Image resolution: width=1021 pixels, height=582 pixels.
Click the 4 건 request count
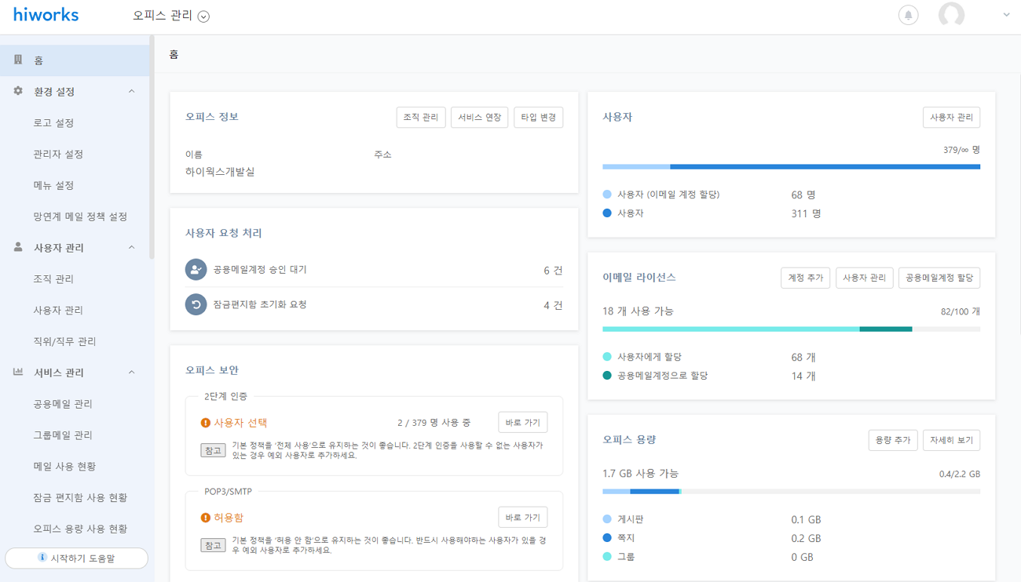(553, 305)
